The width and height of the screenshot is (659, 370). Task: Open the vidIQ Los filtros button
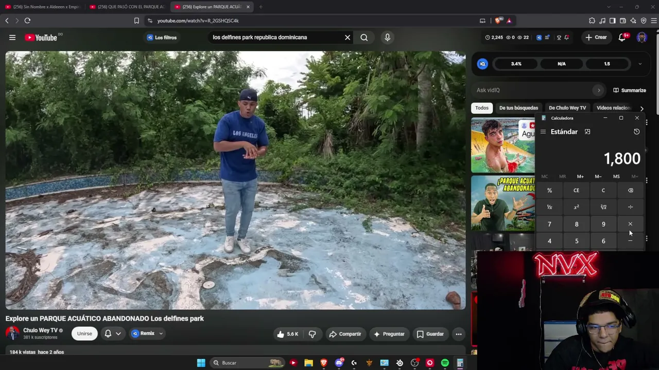click(162, 38)
